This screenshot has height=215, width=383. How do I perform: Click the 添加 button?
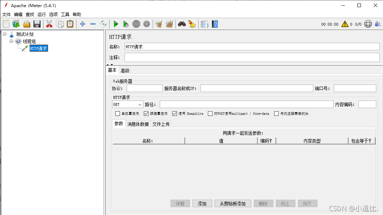(202, 204)
